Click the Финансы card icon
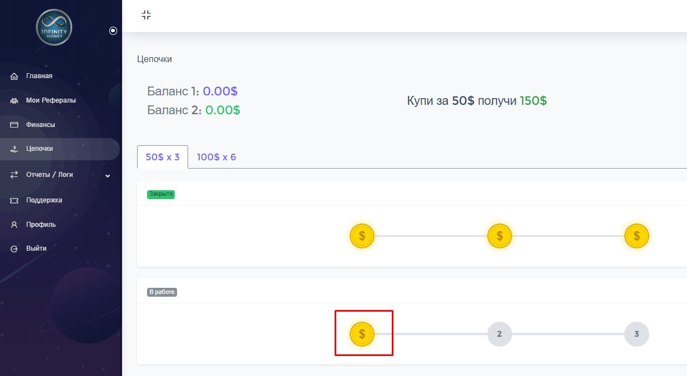 point(14,125)
